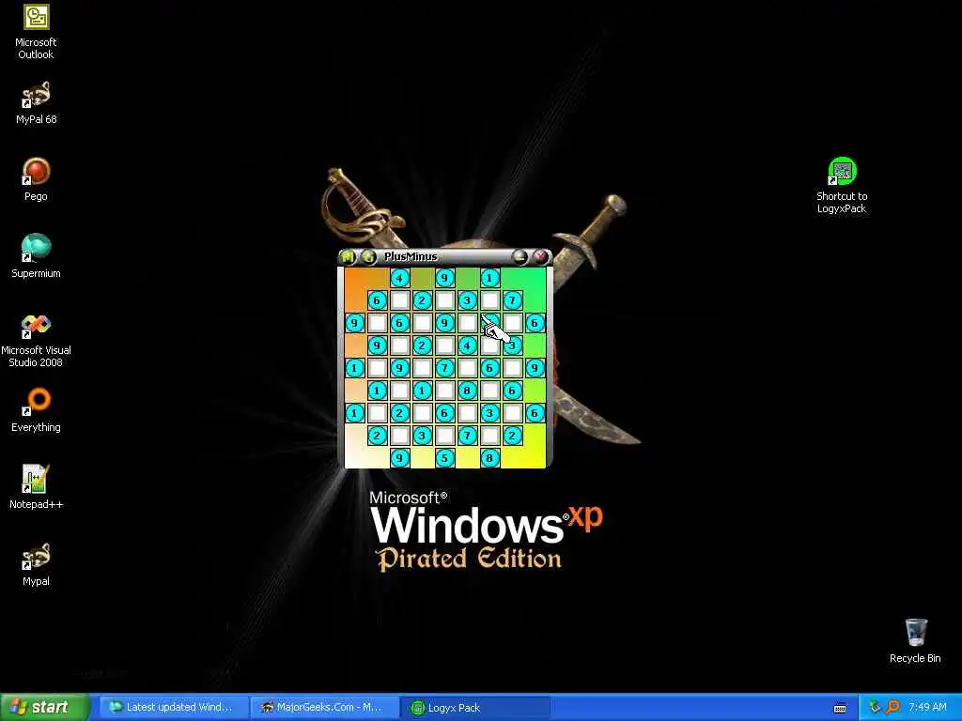962x721 pixels.
Task: Select the Recycle Bin icon
Action: [x=915, y=640]
